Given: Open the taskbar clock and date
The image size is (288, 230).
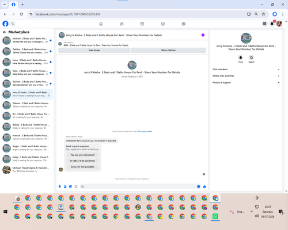Looking at the screenshot, I should (268, 212).
